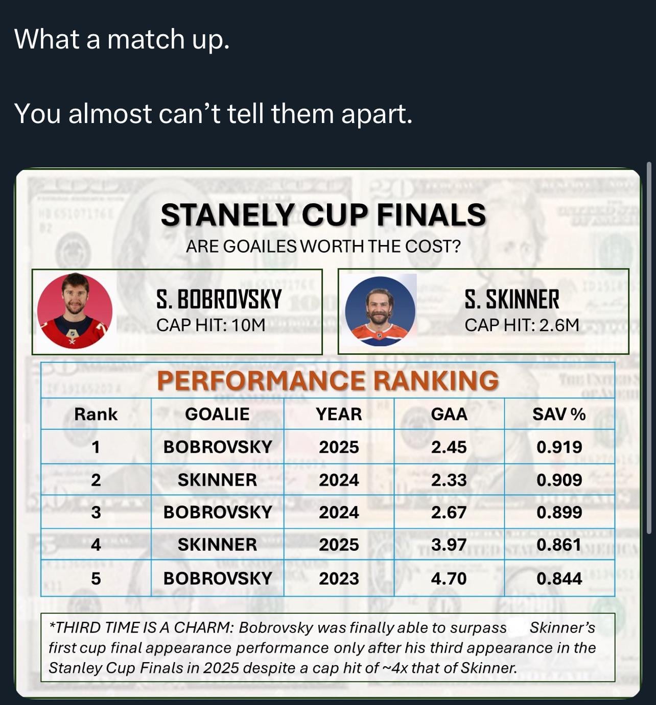Click the "YEAR" column header
Image resolution: width=656 pixels, height=705 pixels.
click(339, 414)
